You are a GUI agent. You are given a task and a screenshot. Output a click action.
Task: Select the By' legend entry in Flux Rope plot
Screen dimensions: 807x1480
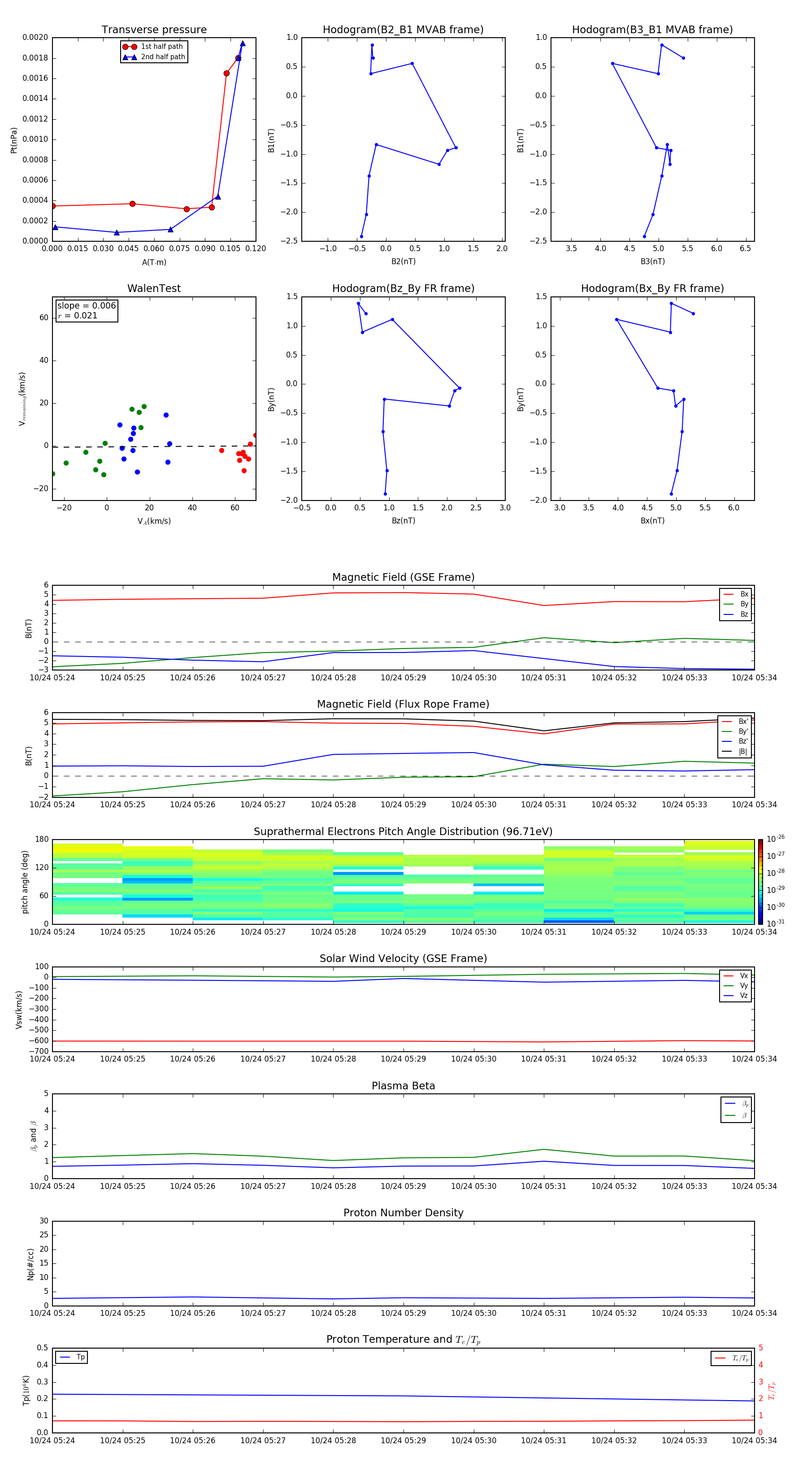[735, 732]
